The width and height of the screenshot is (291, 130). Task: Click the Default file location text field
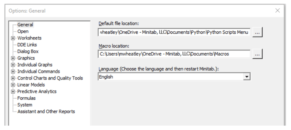174,33
